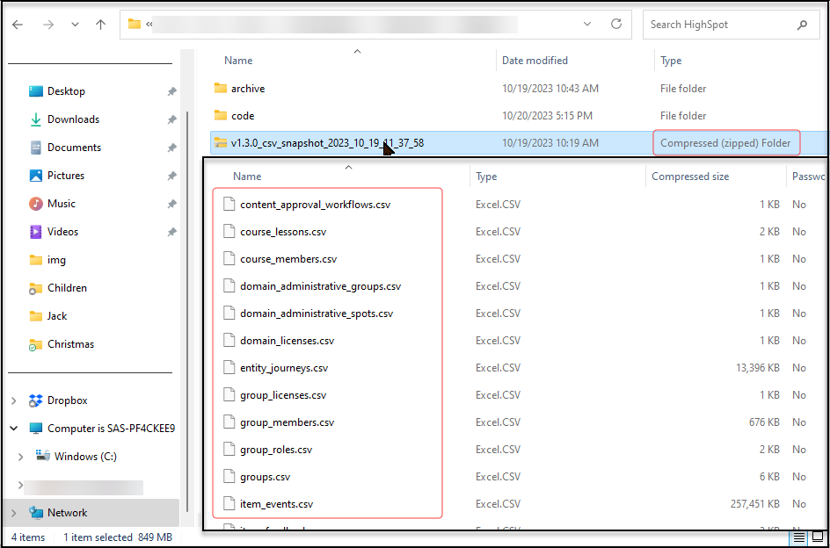This screenshot has width=830, height=548.
Task: Sort upper list by Type column
Action: 671,61
